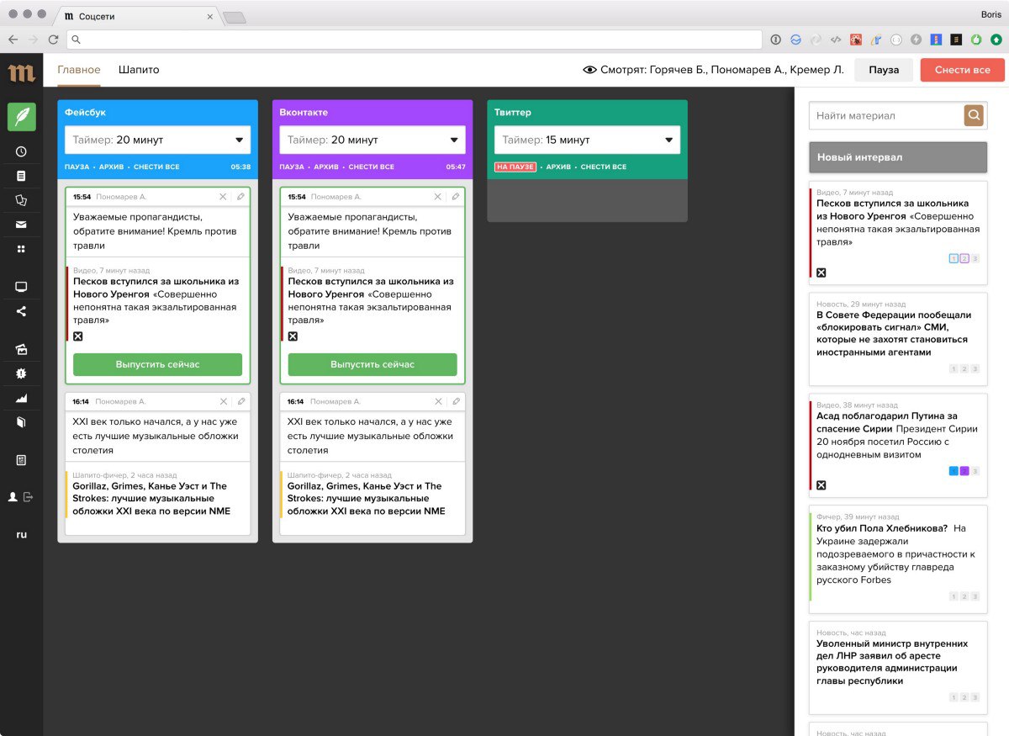Click the logout icon in the sidebar

pyautogui.click(x=28, y=497)
